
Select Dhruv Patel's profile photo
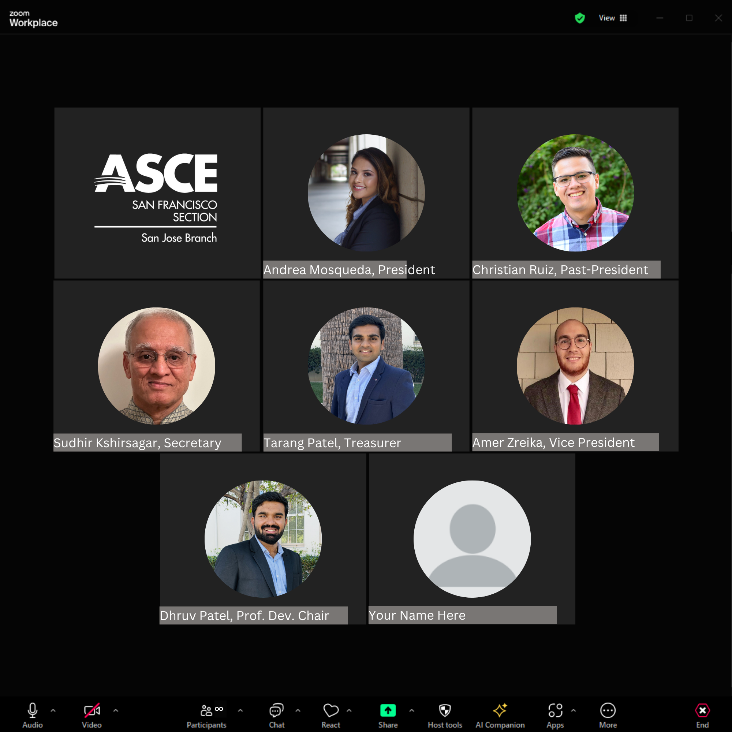pyautogui.click(x=263, y=539)
